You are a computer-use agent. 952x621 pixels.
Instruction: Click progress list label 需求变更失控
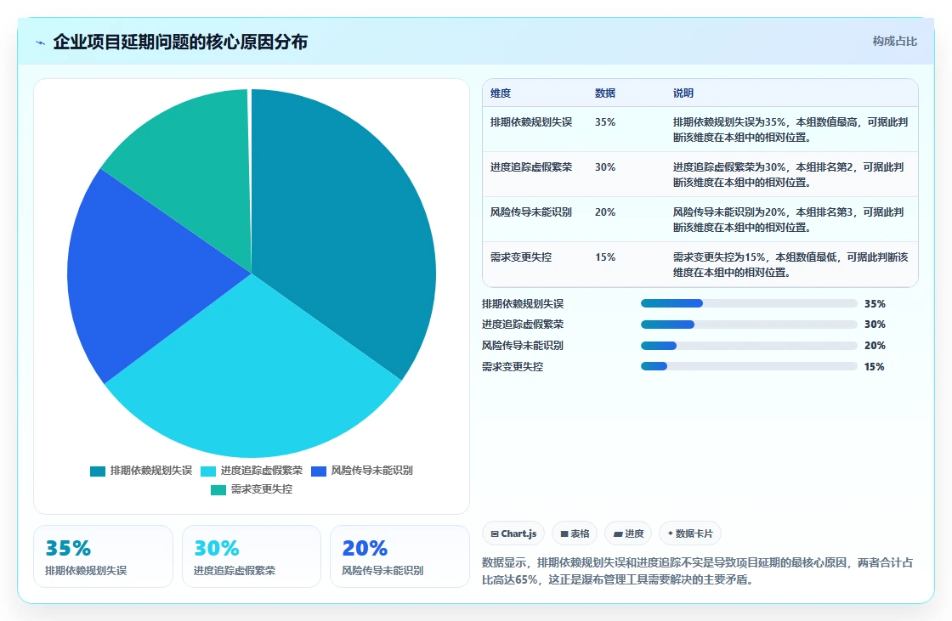[513, 367]
